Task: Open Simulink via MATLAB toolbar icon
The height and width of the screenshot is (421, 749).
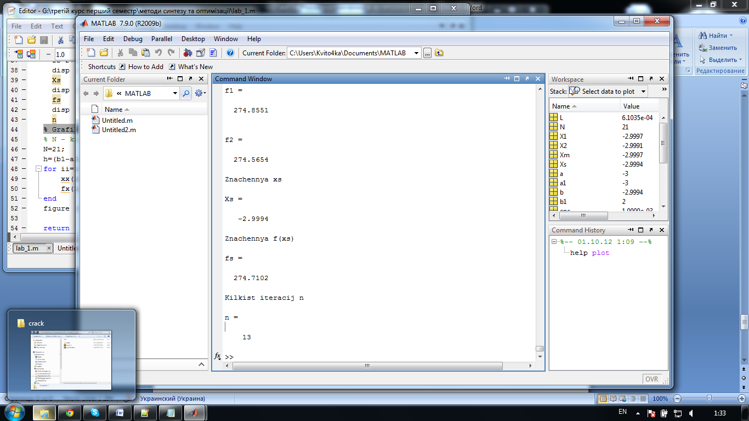Action: click(x=188, y=53)
